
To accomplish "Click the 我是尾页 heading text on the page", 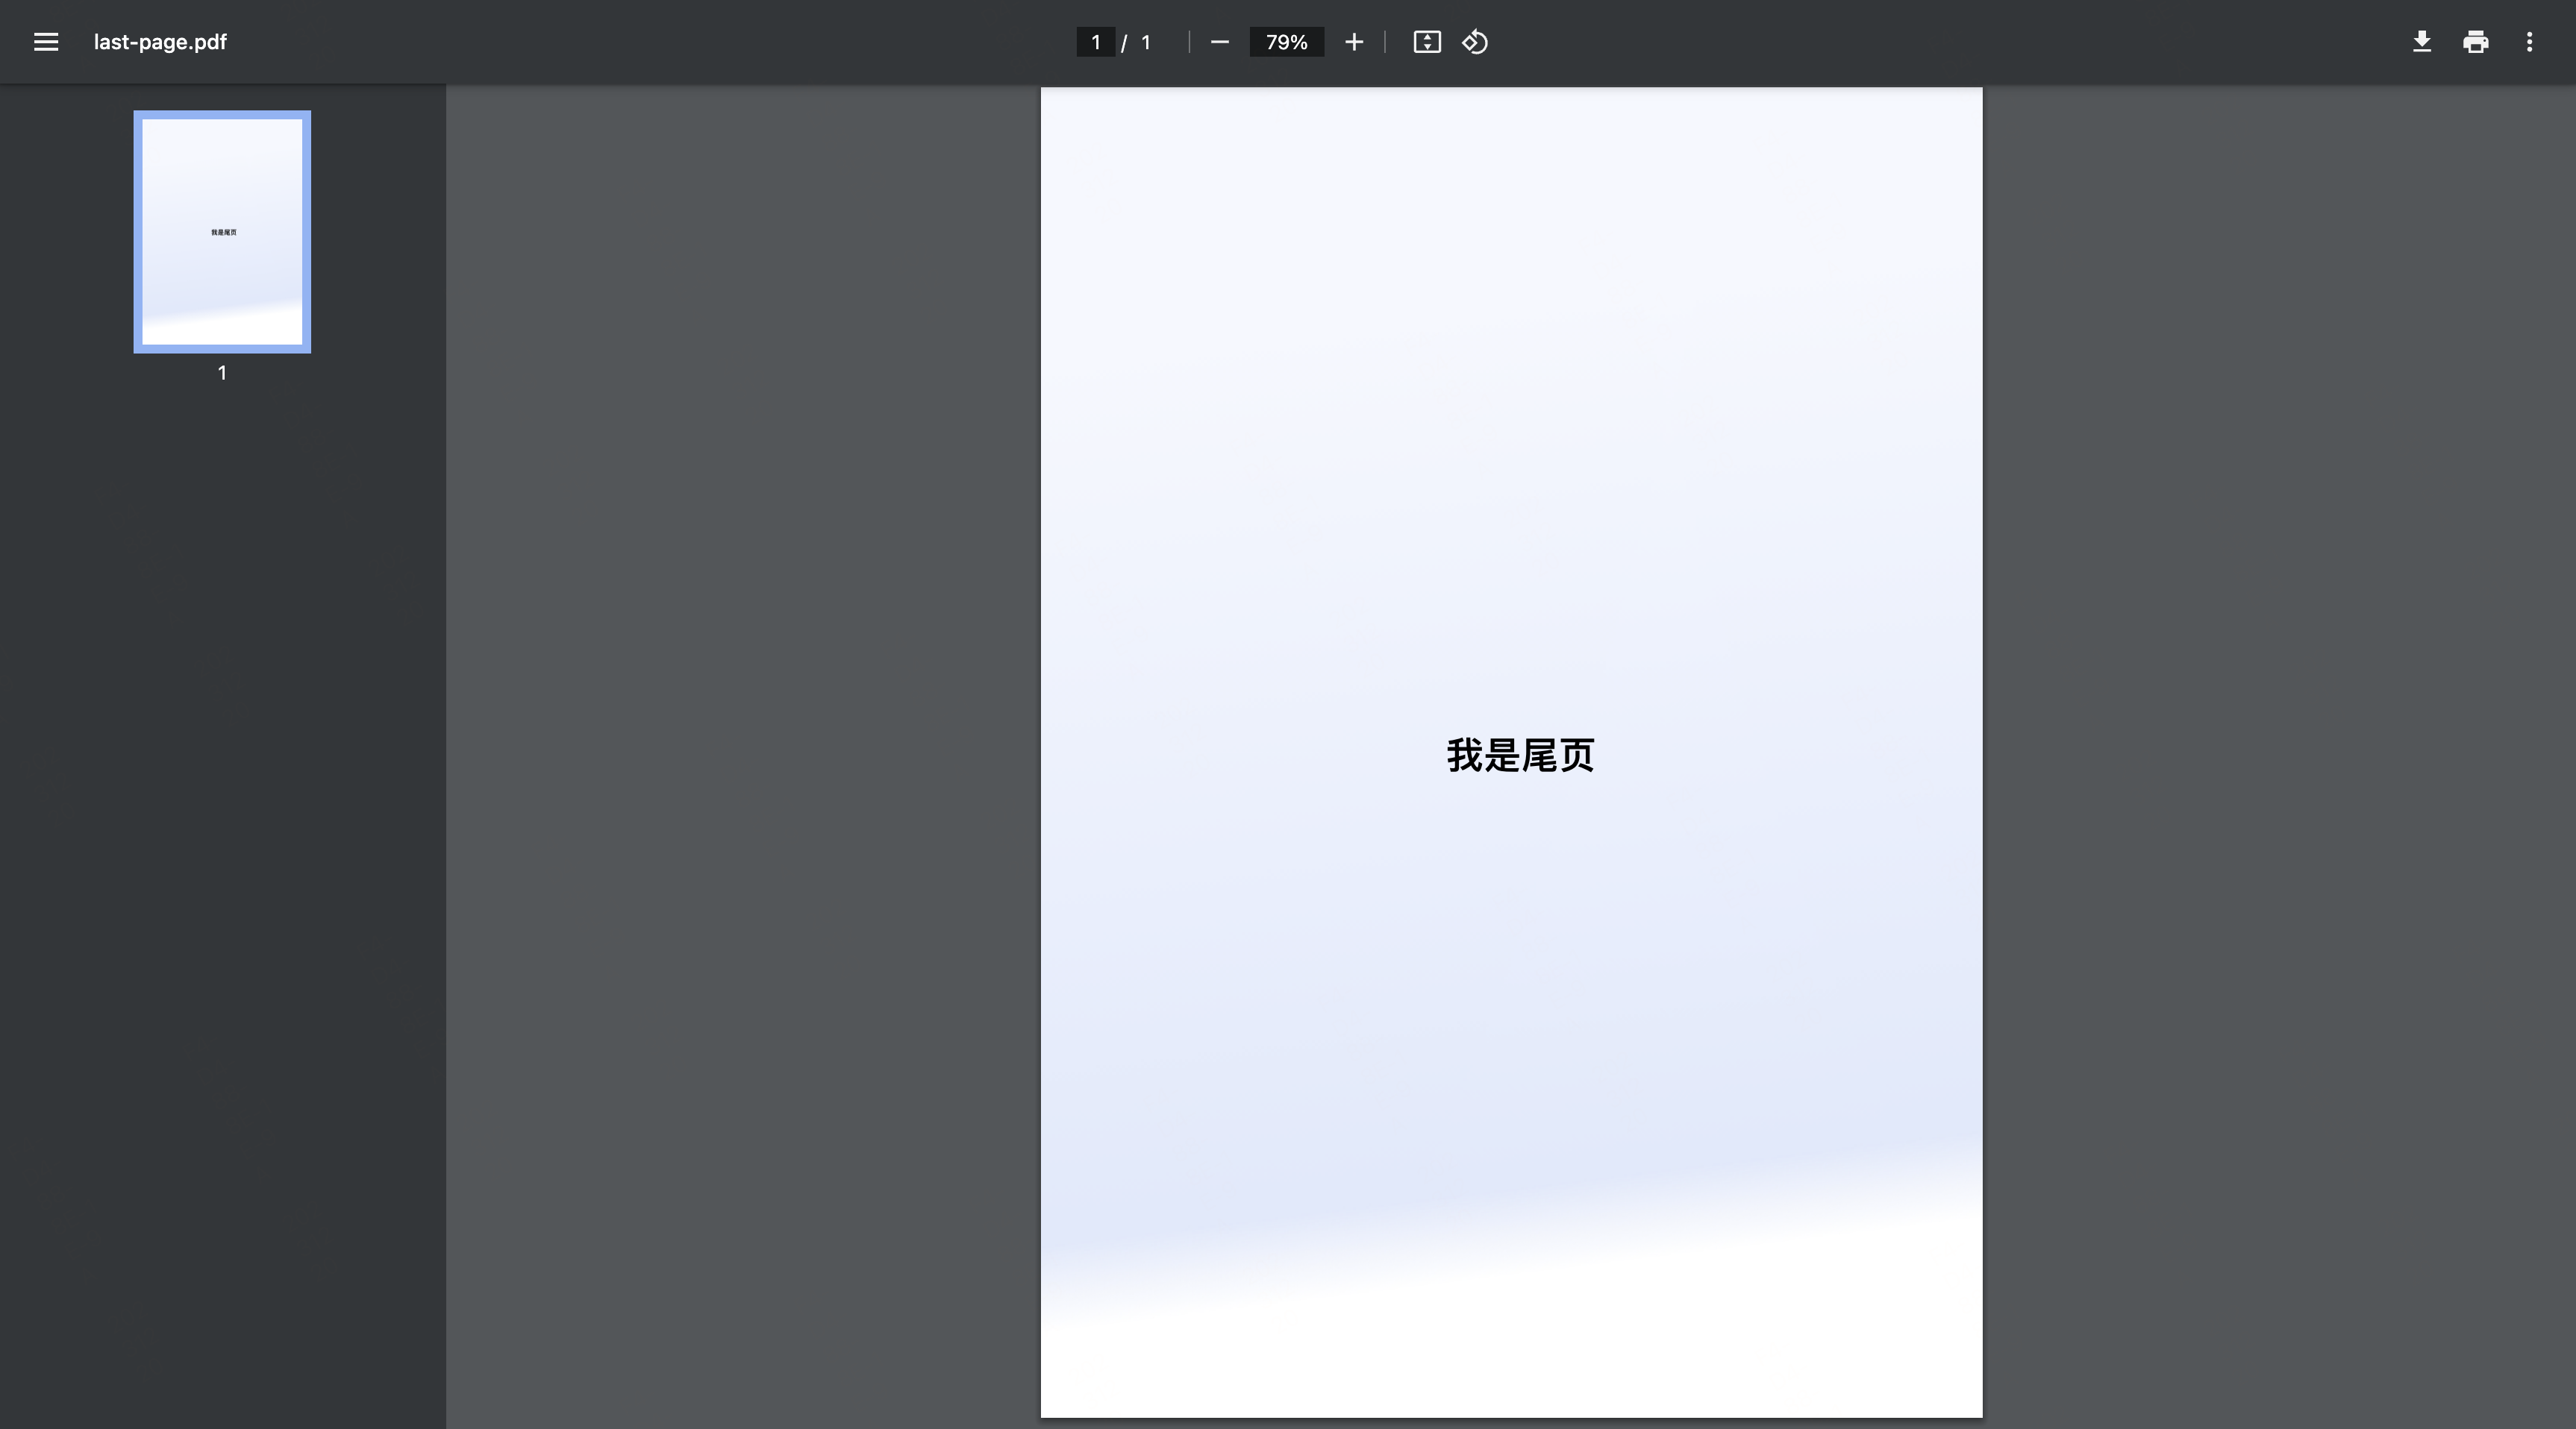I will [1520, 756].
